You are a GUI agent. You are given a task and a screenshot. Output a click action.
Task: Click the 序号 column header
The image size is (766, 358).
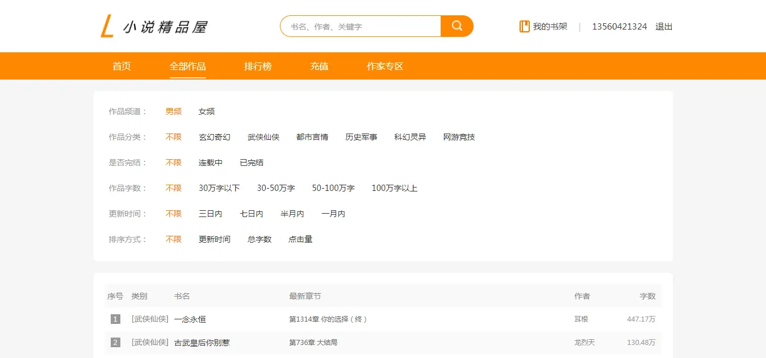click(x=115, y=296)
